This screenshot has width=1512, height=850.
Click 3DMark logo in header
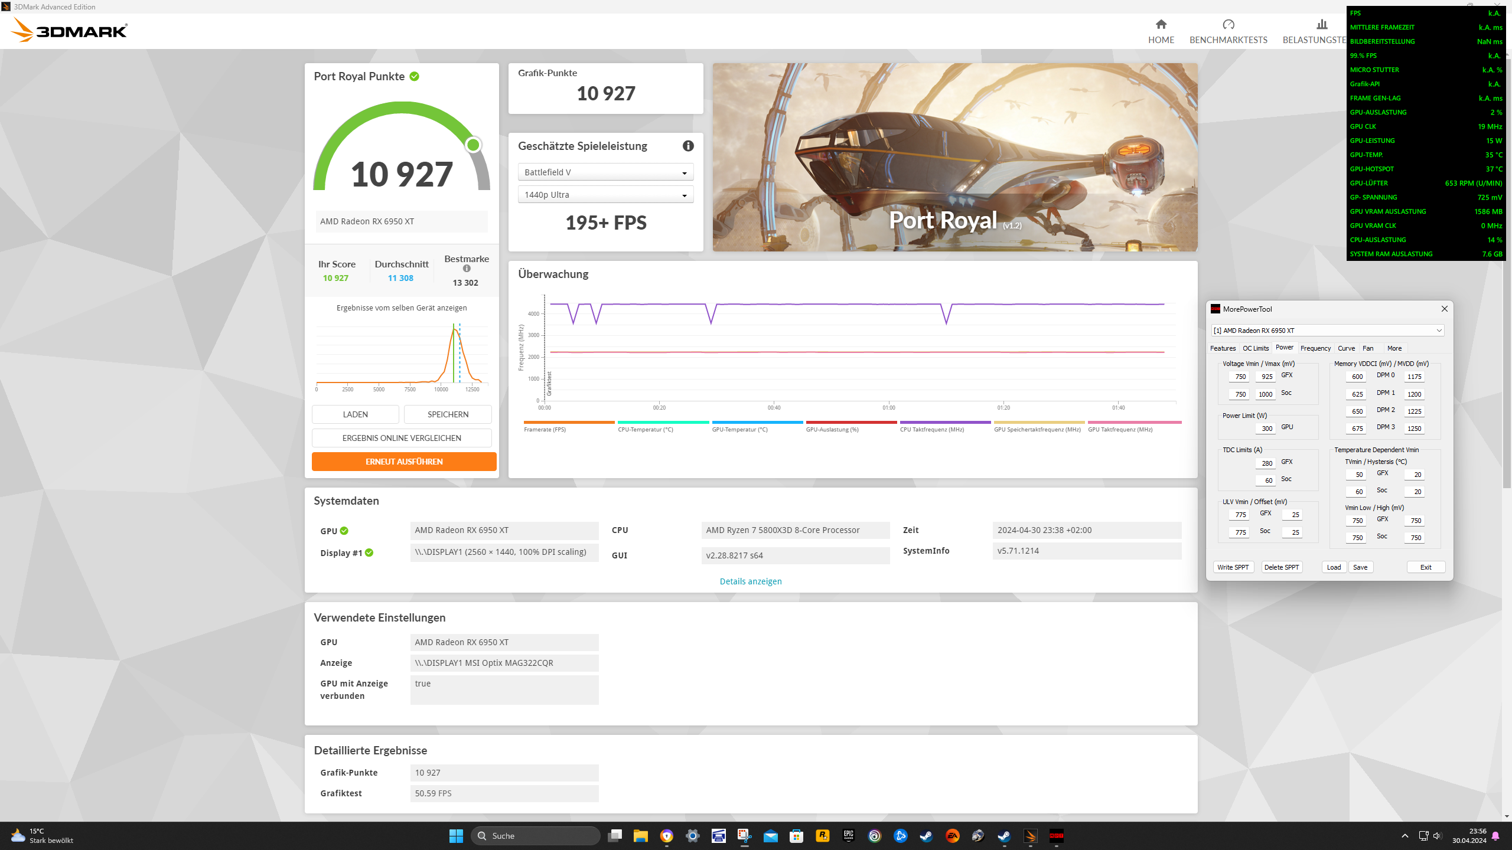point(70,30)
